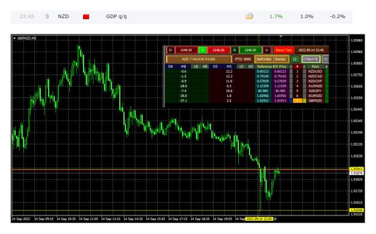This screenshot has height=234, width=376.
Task: Select the NZDJPY pair row
Action: [x=315, y=91]
